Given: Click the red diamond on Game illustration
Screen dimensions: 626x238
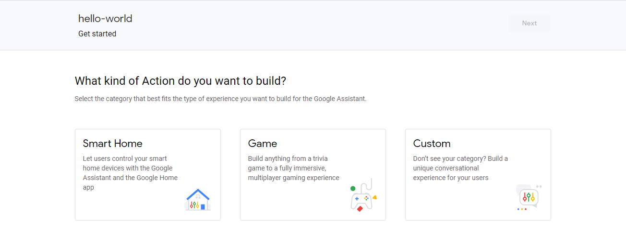Looking at the screenshot, I should (x=360, y=209).
